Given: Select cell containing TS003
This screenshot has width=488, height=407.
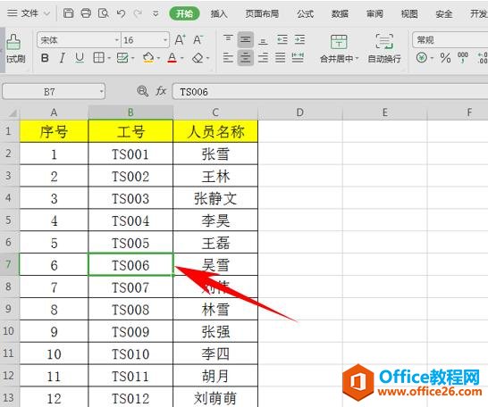Looking at the screenshot, I should coord(130,198).
